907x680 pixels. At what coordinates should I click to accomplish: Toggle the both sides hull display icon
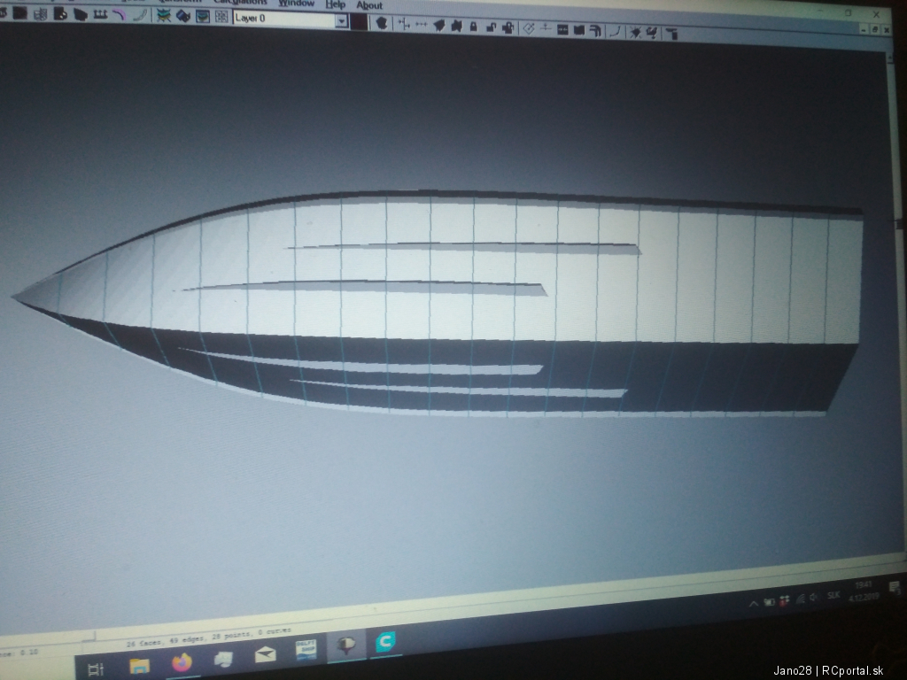tap(40, 14)
